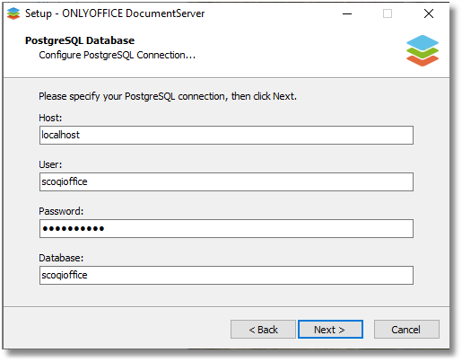Go back with the Back button
The height and width of the screenshot is (362, 462).
click(263, 330)
